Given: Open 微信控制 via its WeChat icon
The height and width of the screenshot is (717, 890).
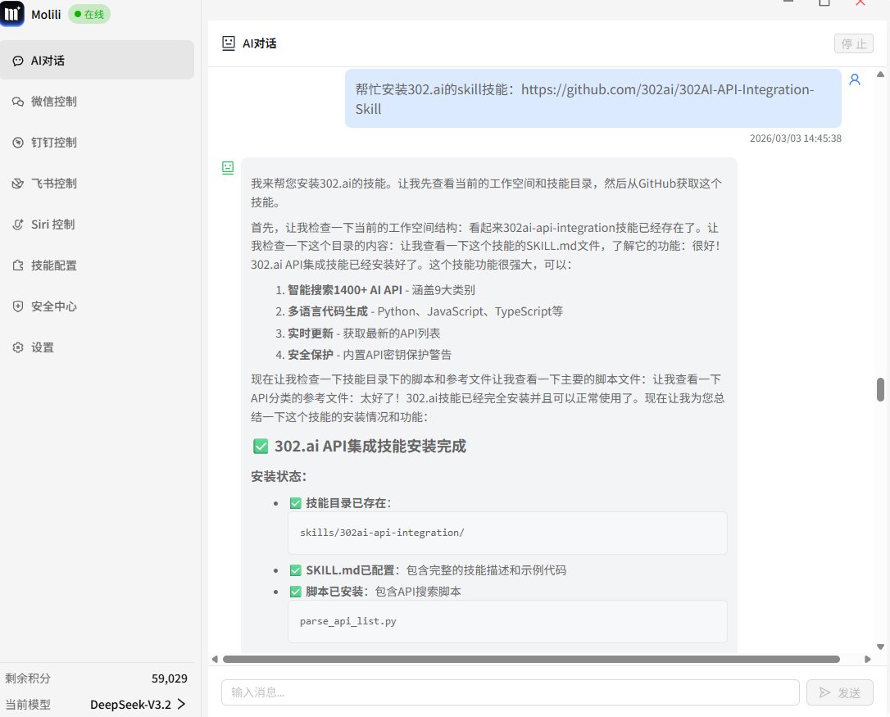Looking at the screenshot, I should tap(18, 101).
